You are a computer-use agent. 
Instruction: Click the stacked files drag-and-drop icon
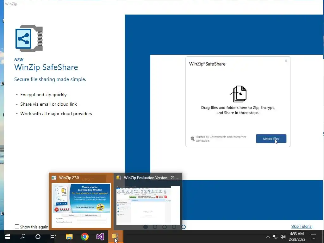pos(238,94)
